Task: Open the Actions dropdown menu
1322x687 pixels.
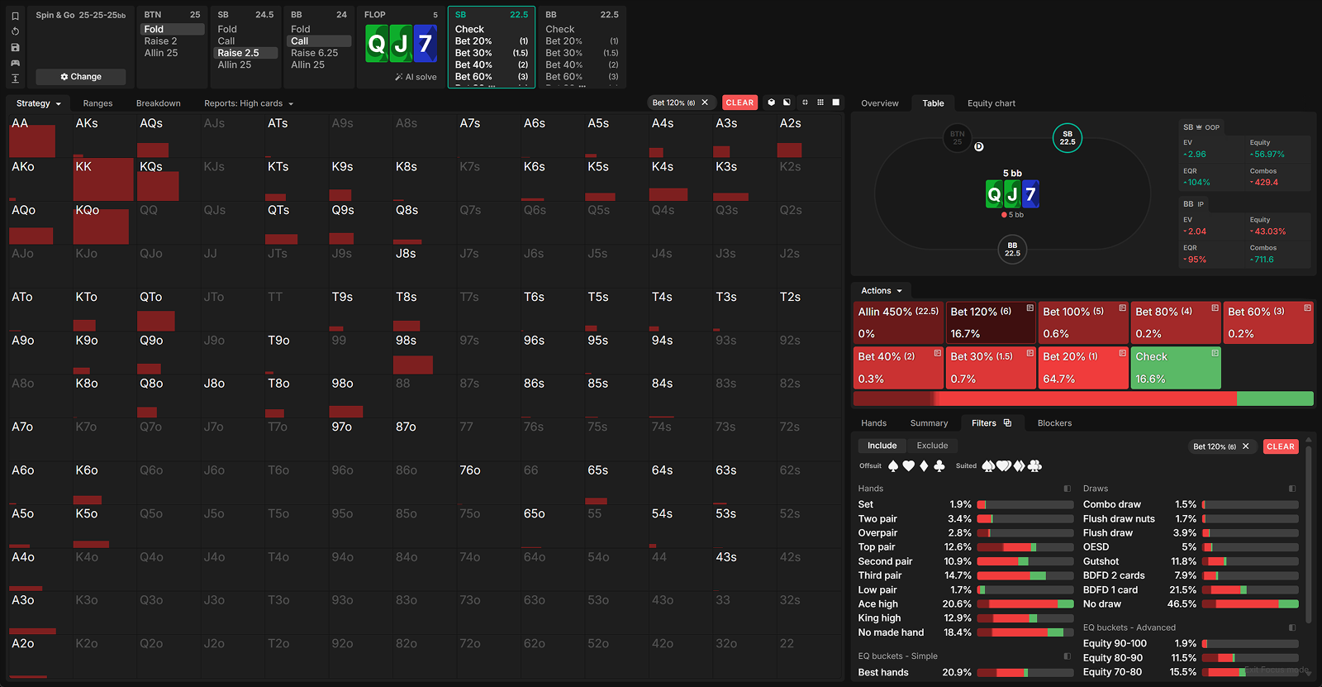Action: pos(881,291)
